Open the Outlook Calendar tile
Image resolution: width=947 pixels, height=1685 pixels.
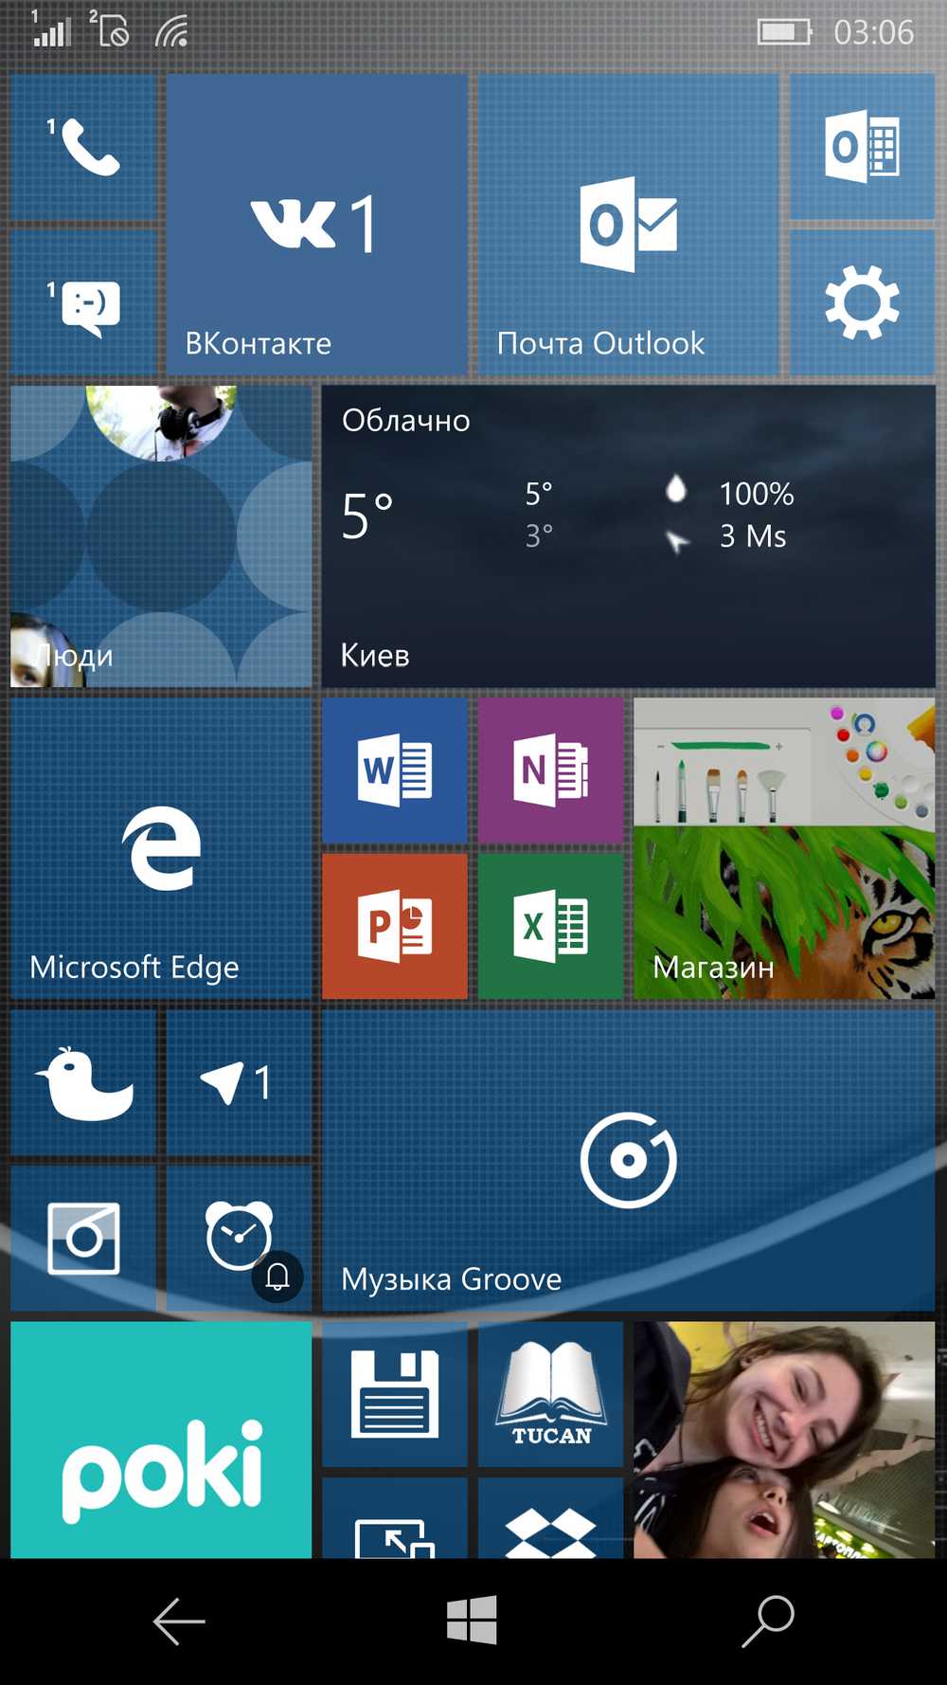[863, 147]
